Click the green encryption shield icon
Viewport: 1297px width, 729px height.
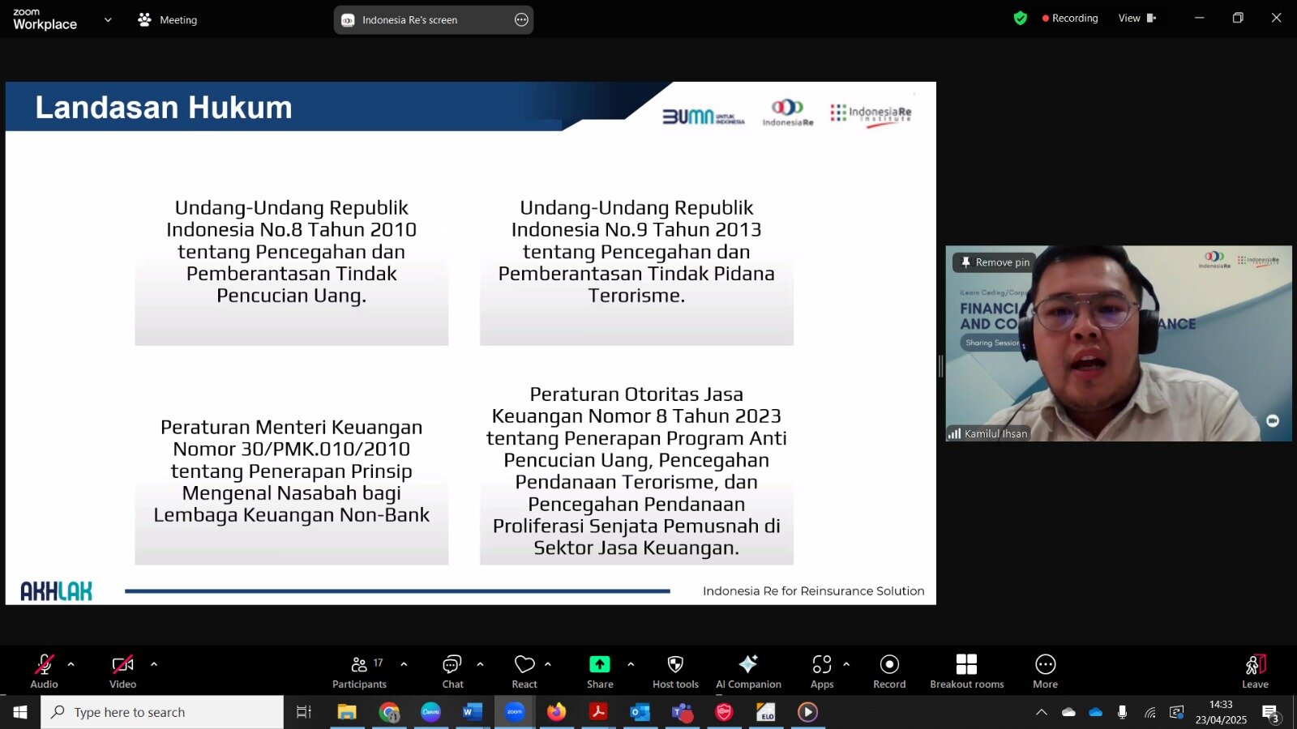click(x=1021, y=18)
